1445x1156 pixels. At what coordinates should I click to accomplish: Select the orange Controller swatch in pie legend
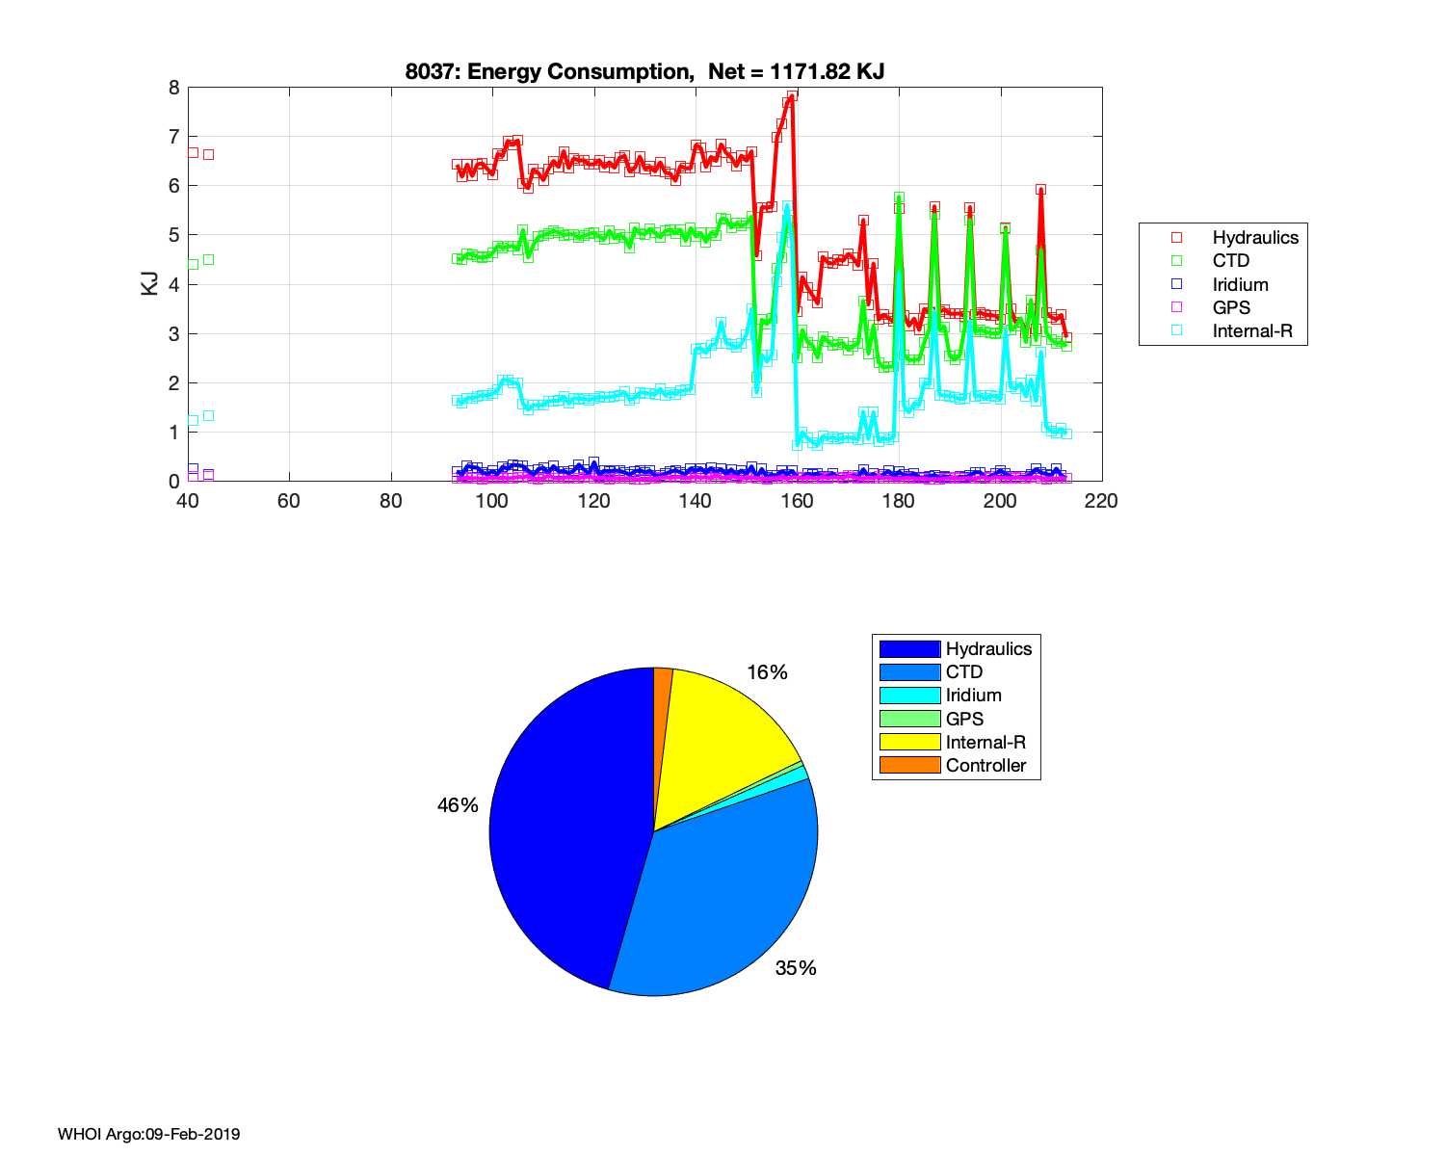click(x=908, y=766)
